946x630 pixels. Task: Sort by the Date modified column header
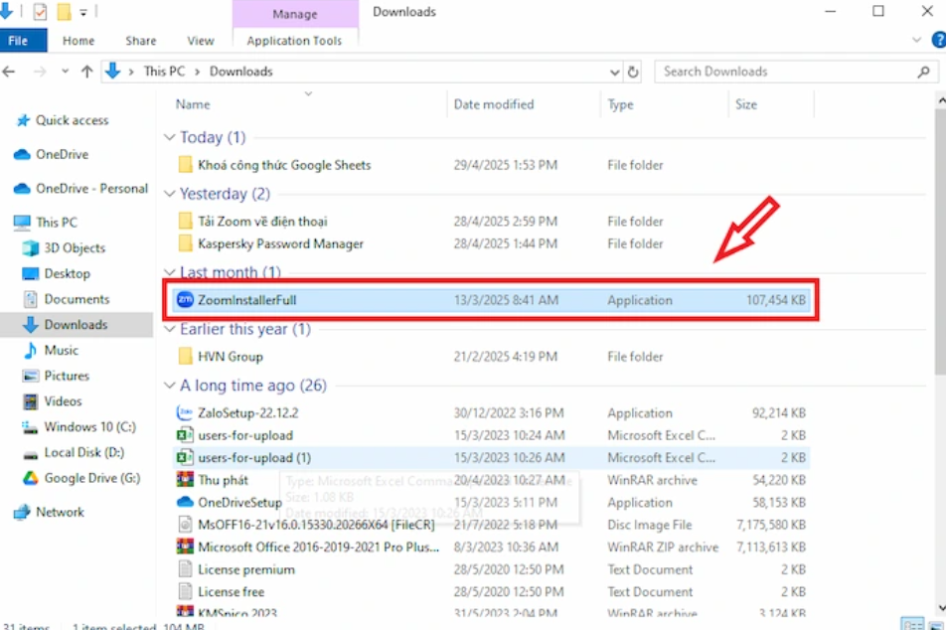pos(494,104)
